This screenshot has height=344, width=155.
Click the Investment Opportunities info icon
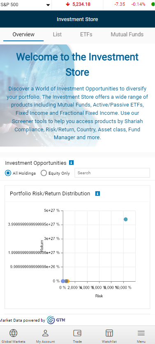71,163
